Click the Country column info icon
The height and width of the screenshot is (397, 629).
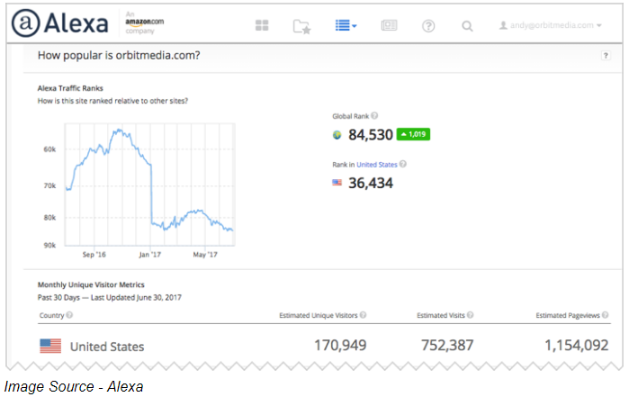(x=69, y=315)
